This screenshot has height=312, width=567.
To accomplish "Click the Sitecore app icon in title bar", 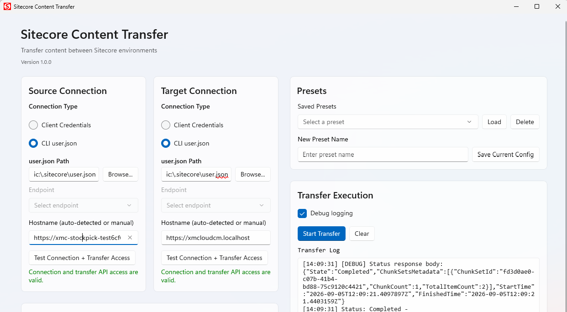I will tap(7, 7).
